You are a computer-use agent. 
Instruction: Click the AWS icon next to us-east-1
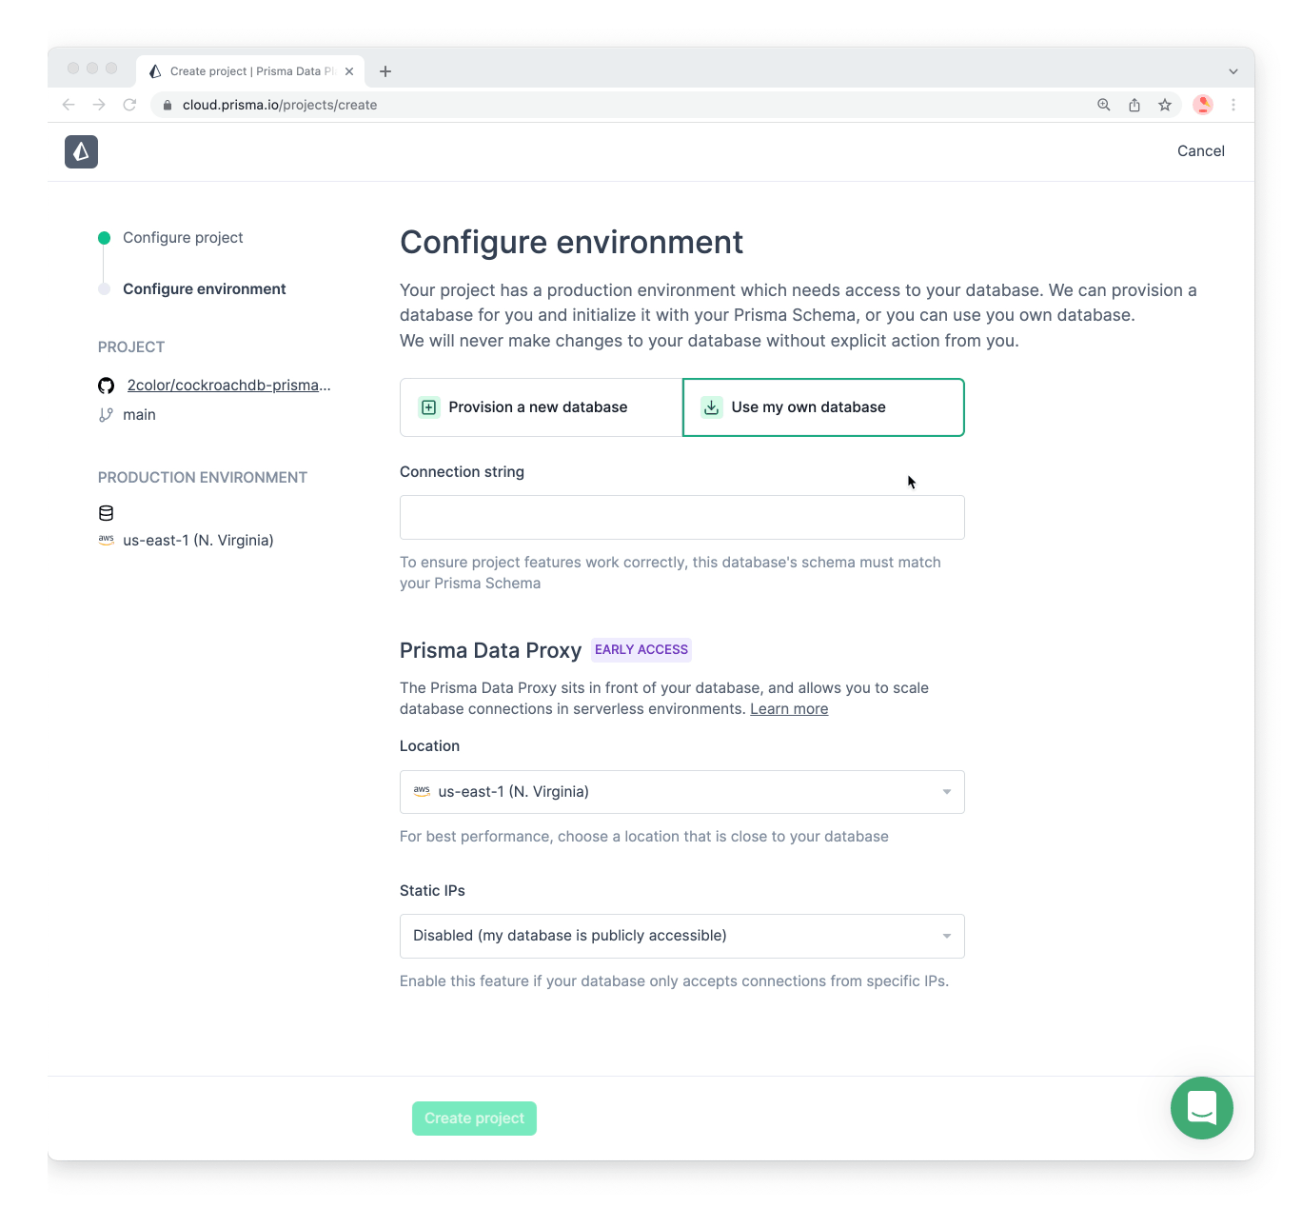click(106, 539)
